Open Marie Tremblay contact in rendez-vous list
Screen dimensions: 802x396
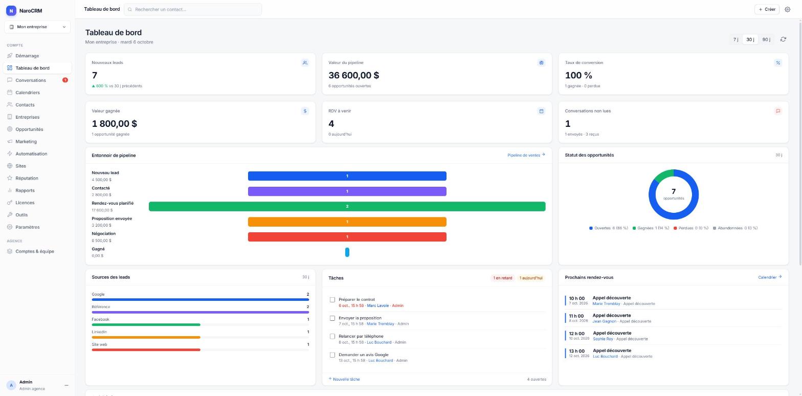(606, 304)
